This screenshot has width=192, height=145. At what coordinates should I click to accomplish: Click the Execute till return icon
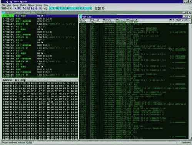pos(40,8)
